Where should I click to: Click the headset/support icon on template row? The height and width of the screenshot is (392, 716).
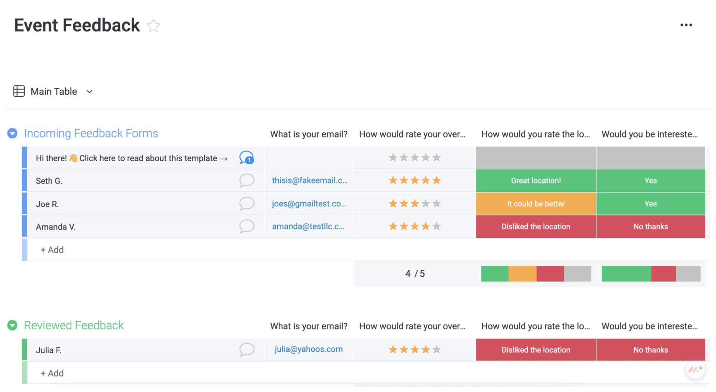coord(246,157)
